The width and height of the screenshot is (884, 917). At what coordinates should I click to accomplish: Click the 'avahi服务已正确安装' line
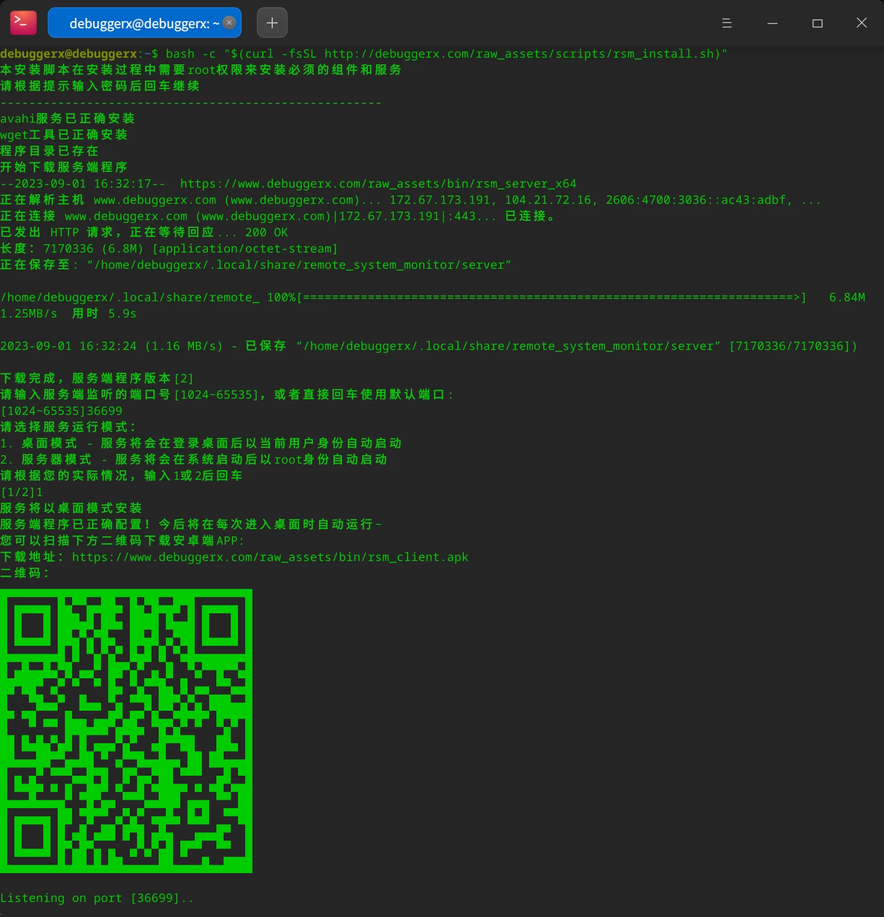(x=67, y=119)
